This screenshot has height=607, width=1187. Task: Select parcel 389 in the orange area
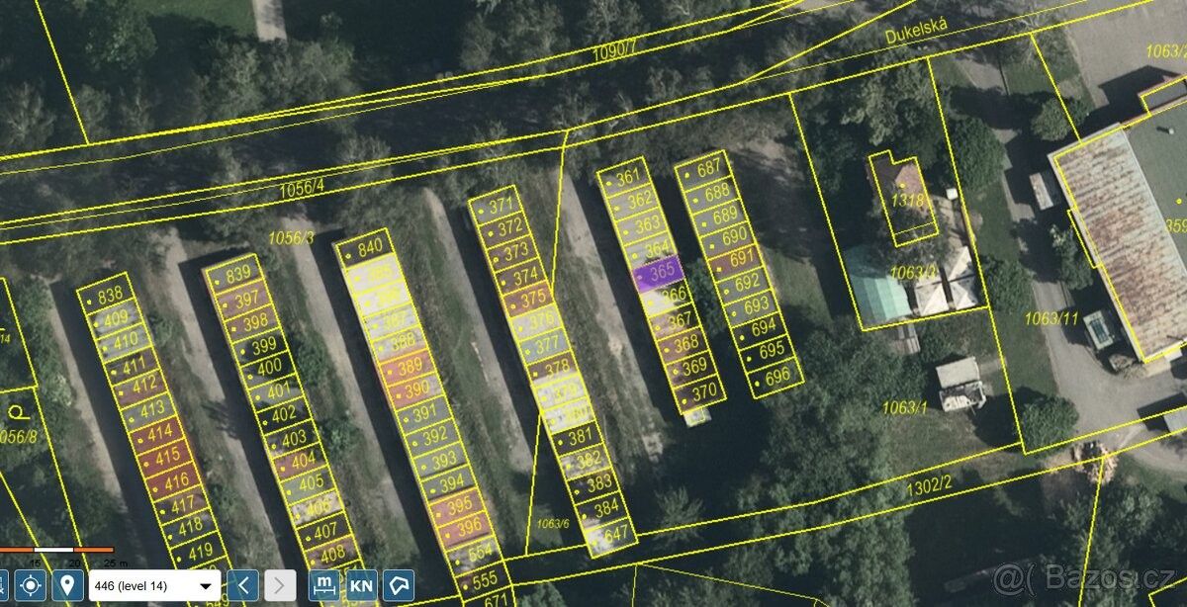404,366
